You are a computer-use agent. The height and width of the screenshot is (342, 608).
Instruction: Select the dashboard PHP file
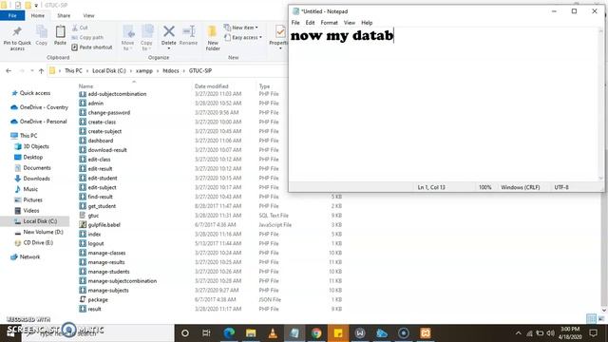(x=101, y=141)
